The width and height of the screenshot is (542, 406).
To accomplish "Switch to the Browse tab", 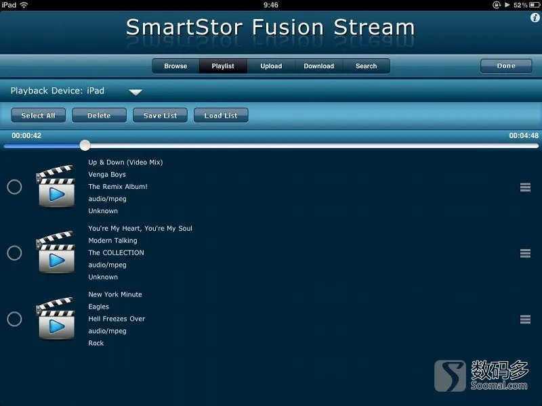I will (x=175, y=66).
